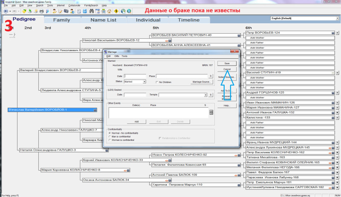
Task: Open the Temple dropdown list
Action: [205, 95]
